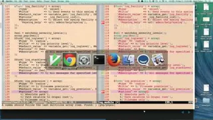Select the Preview app icon in switcher

(158, 60)
